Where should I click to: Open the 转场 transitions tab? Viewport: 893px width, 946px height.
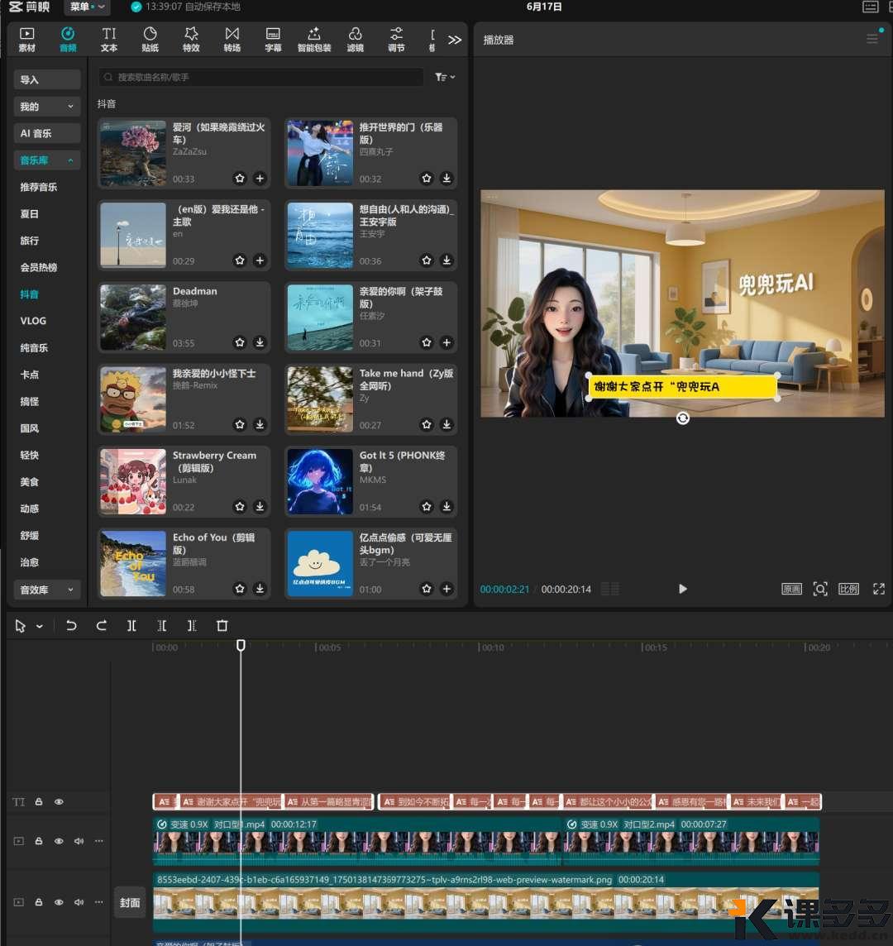[x=232, y=40]
